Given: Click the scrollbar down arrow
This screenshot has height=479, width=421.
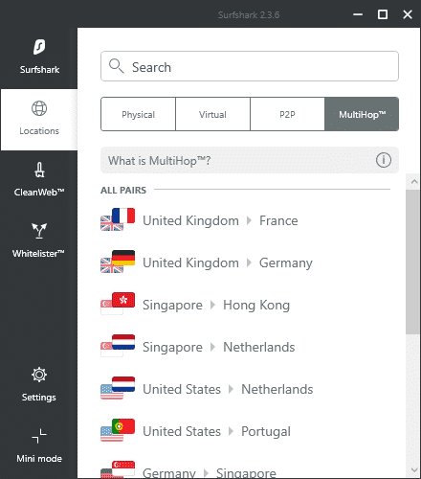Looking at the screenshot, I should pos(414,470).
